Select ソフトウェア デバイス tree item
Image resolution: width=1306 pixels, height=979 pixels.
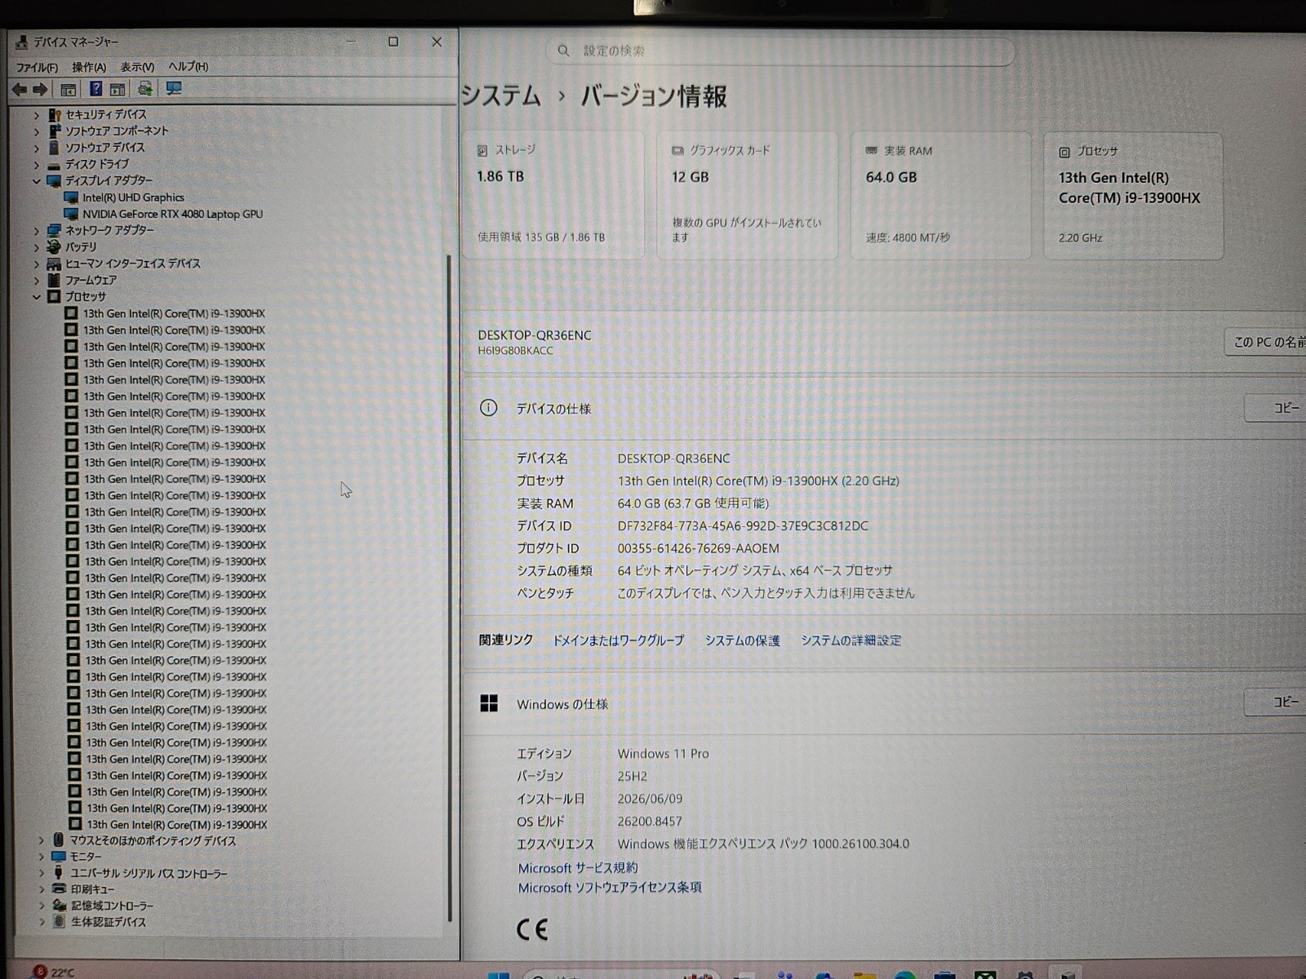click(x=104, y=148)
